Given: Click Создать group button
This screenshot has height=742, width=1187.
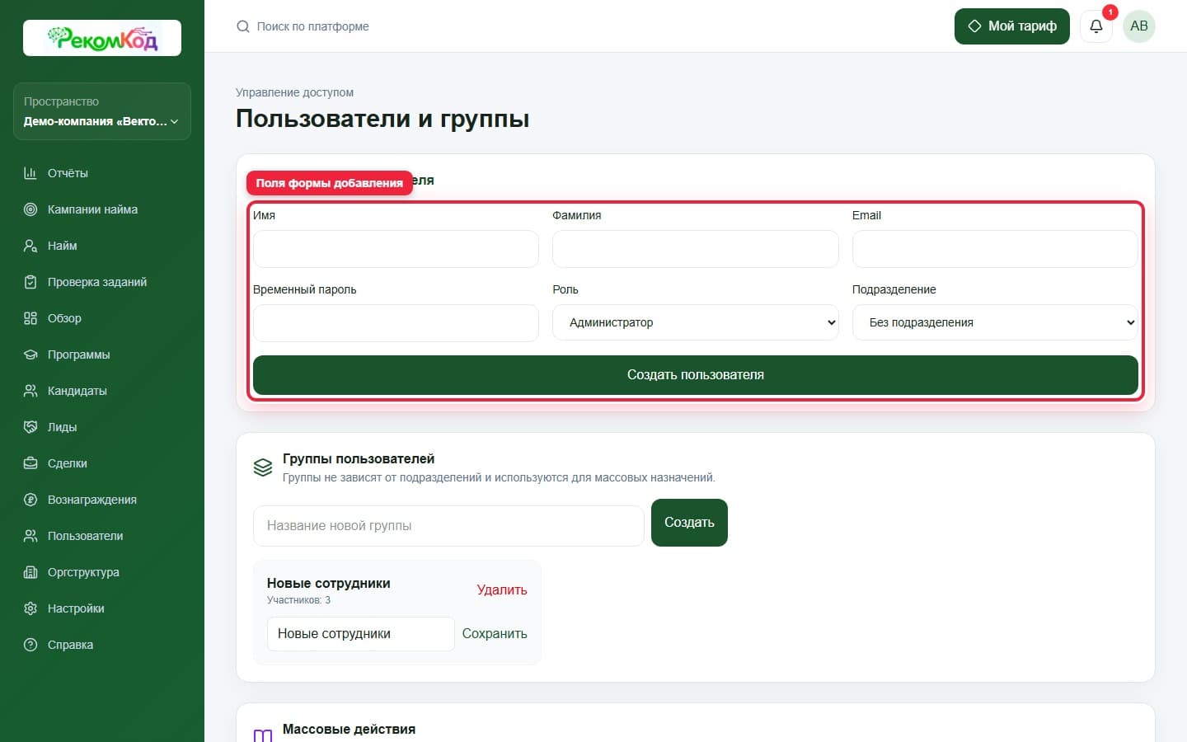Looking at the screenshot, I should [689, 522].
